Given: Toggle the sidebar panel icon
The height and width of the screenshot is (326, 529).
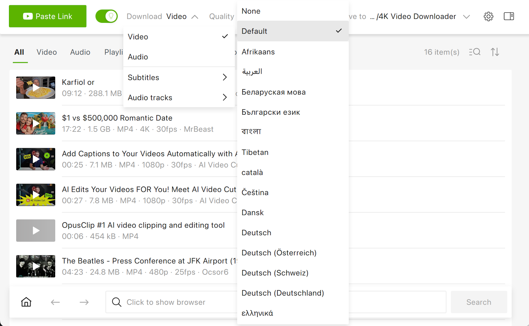Looking at the screenshot, I should tap(509, 16).
